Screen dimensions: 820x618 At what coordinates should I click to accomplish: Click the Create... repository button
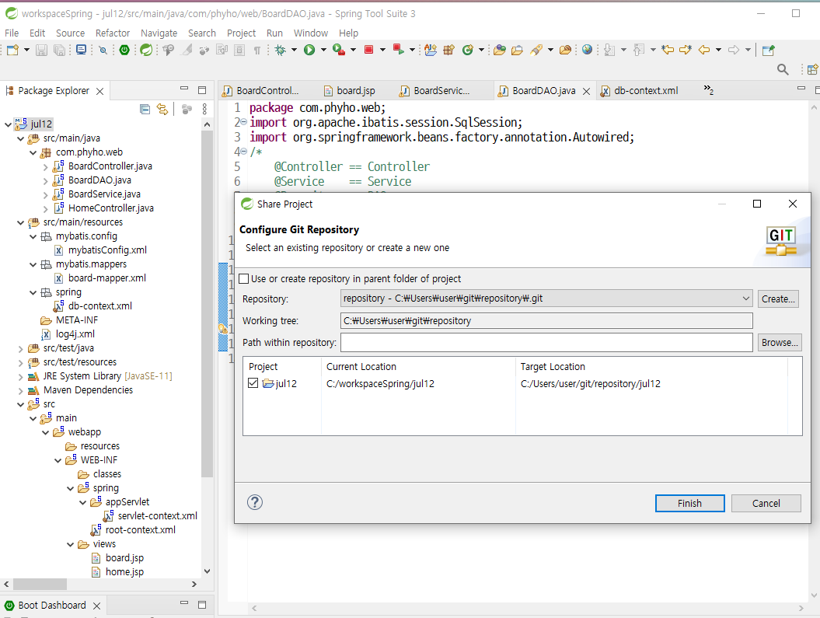tap(778, 299)
